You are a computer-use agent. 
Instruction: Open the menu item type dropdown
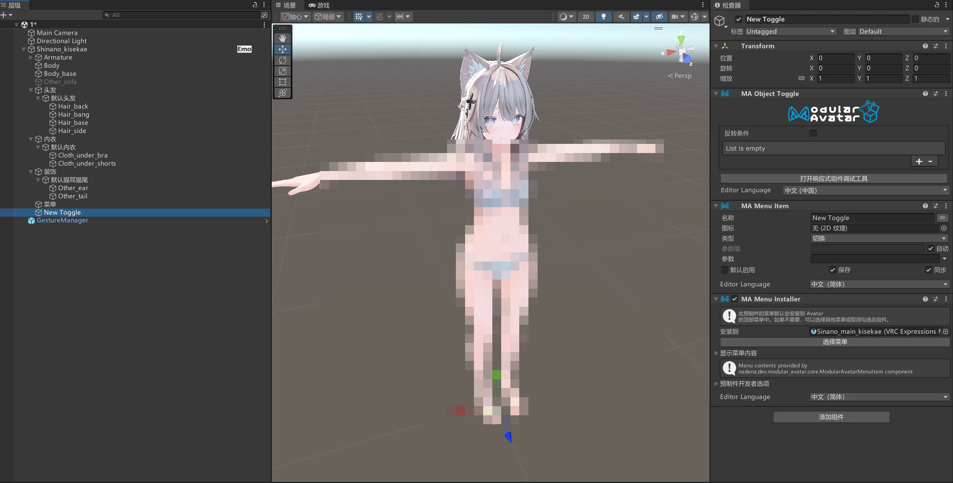879,238
